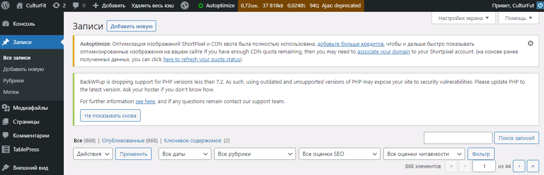Expand the Screen Options panel
The height and width of the screenshot is (175, 544).
coord(463,18)
